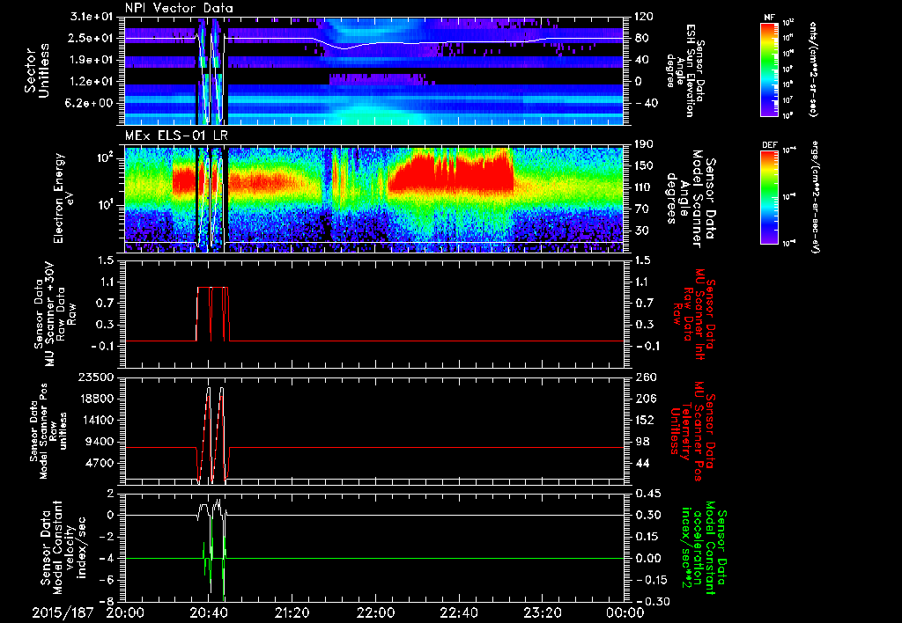
Task: Click the '0.45' acceleration tick label
Action: [x=647, y=494]
